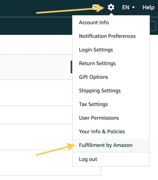Select Account Info from settings menu

[x=94, y=22]
